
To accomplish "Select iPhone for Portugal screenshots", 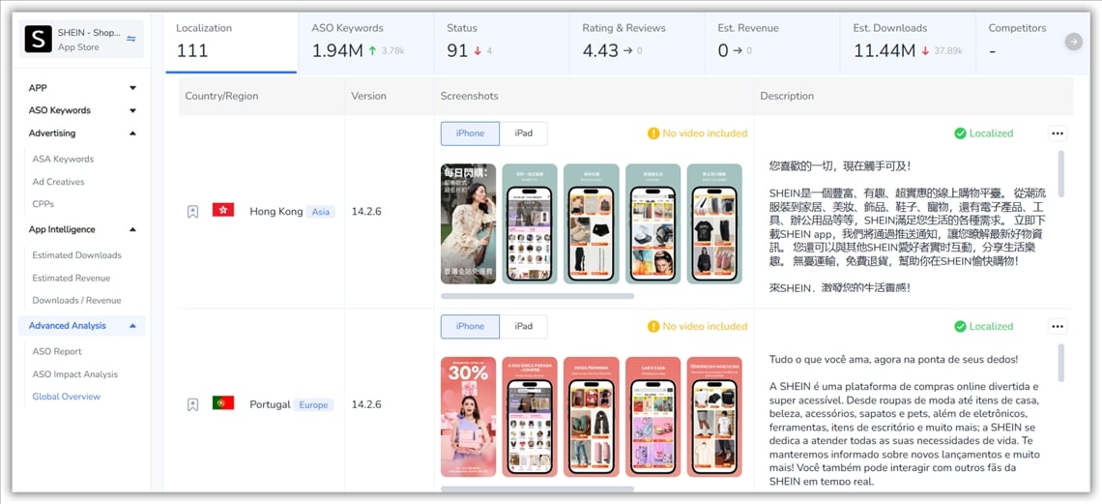I will click(x=470, y=327).
